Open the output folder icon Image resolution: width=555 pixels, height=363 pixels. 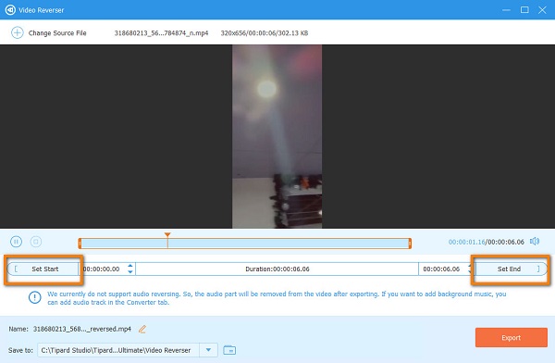[229, 350]
